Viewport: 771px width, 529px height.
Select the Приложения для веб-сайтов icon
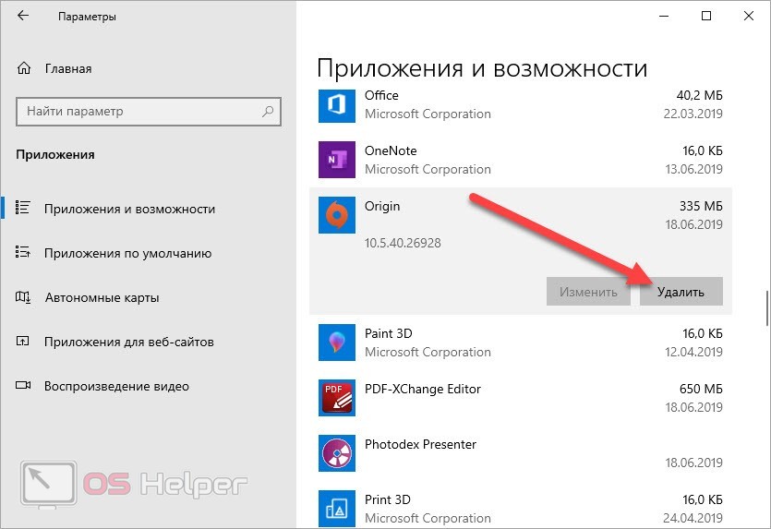coord(22,341)
